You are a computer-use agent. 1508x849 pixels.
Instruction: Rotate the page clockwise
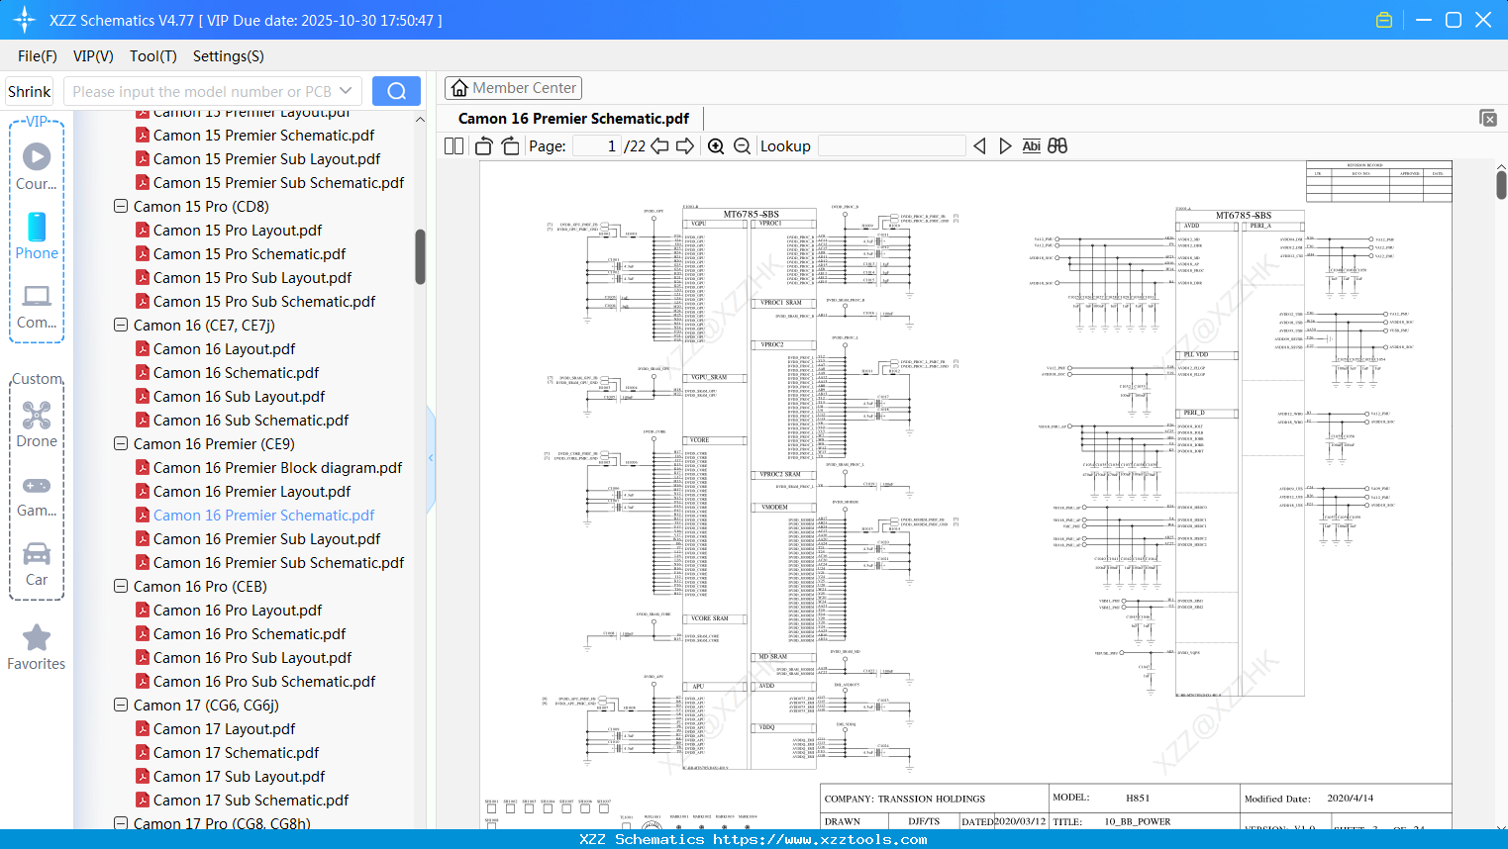click(x=510, y=145)
